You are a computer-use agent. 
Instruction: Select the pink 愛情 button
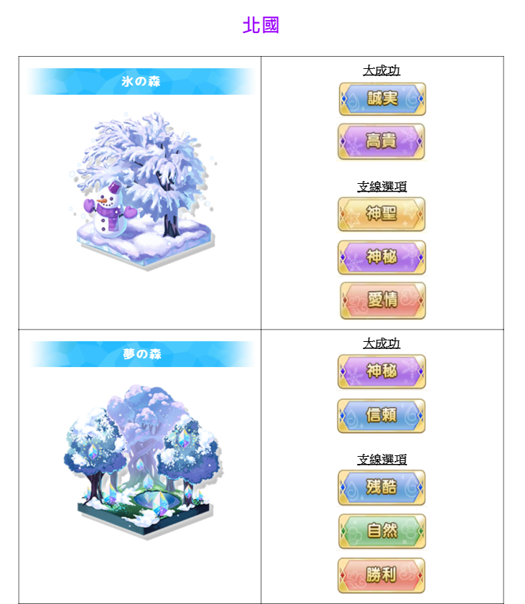[383, 300]
